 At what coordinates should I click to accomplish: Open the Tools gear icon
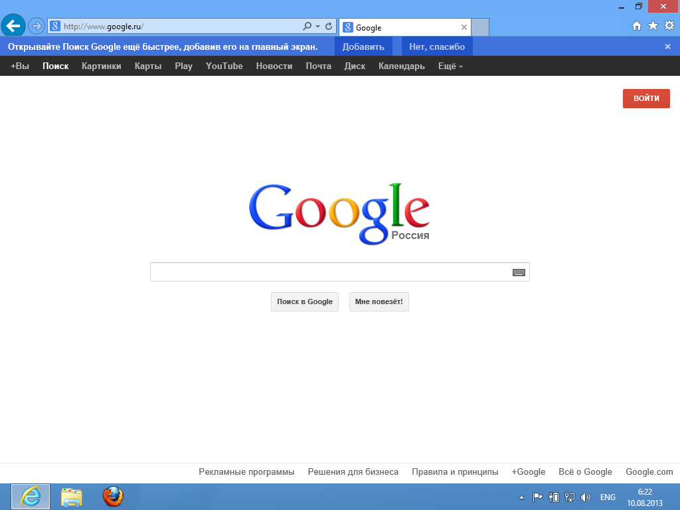(669, 26)
